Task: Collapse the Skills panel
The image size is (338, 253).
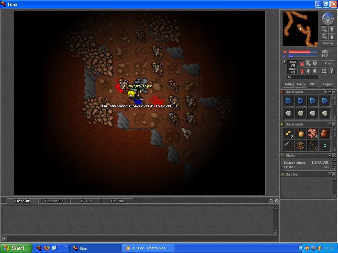Action: pyautogui.click(x=330, y=155)
